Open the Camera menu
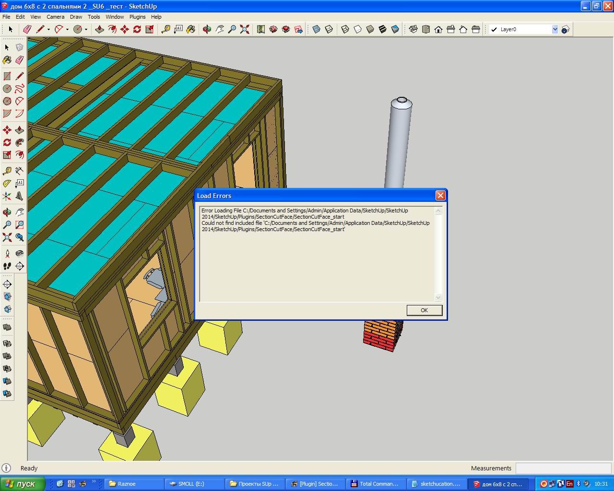Screen dimensions: 614x491 [x=56, y=17]
